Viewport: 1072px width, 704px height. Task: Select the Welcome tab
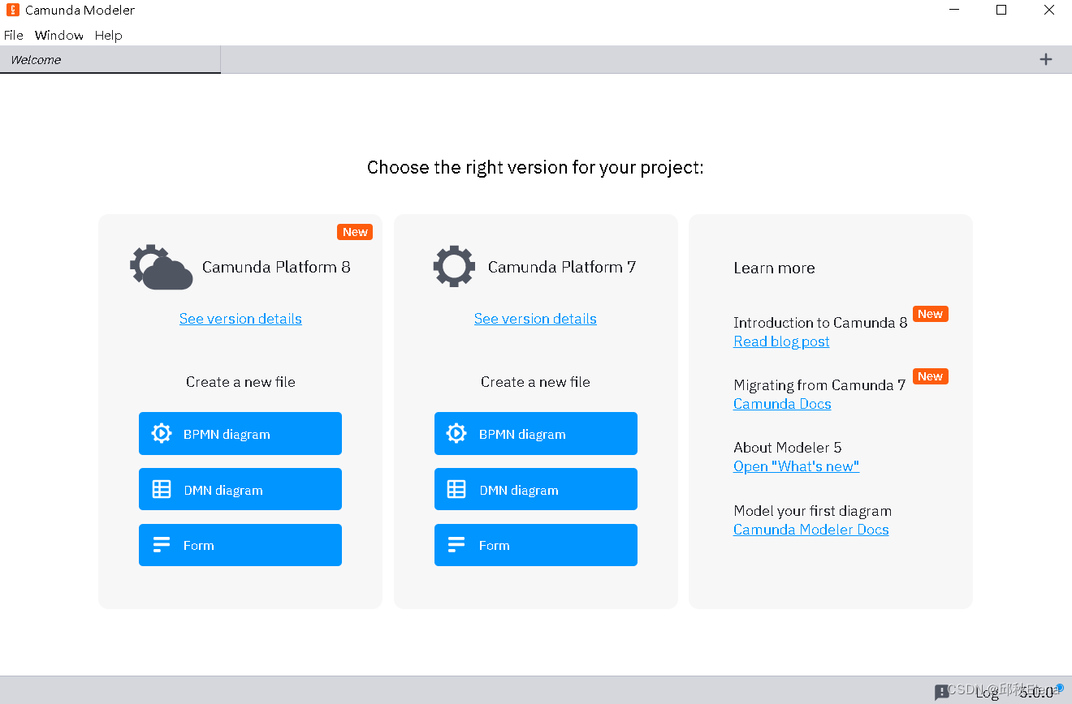[110, 60]
